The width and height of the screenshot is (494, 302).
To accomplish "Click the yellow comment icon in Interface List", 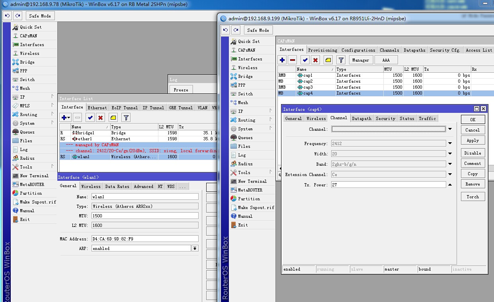I will coord(113,118).
